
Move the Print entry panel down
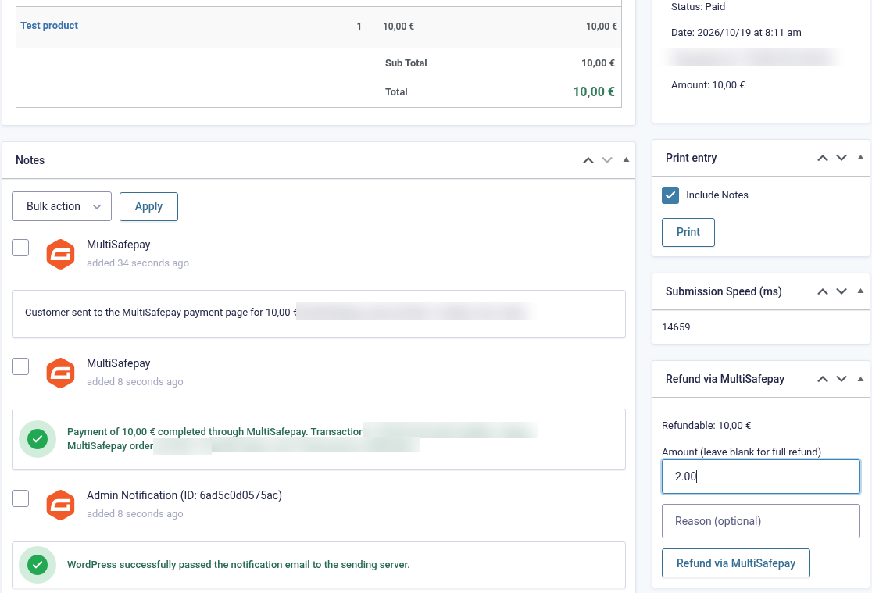pos(842,158)
